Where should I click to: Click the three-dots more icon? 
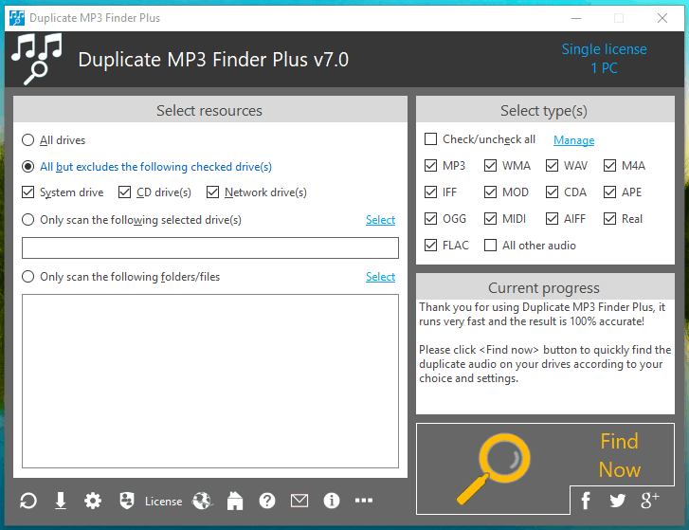coord(364,500)
